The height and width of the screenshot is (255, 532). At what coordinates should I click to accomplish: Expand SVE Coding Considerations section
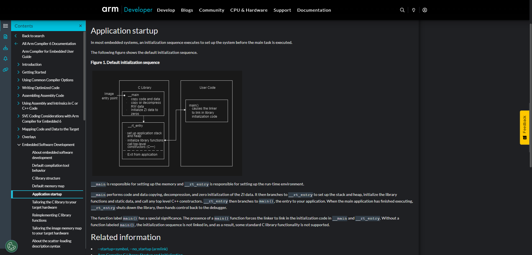[x=19, y=116]
